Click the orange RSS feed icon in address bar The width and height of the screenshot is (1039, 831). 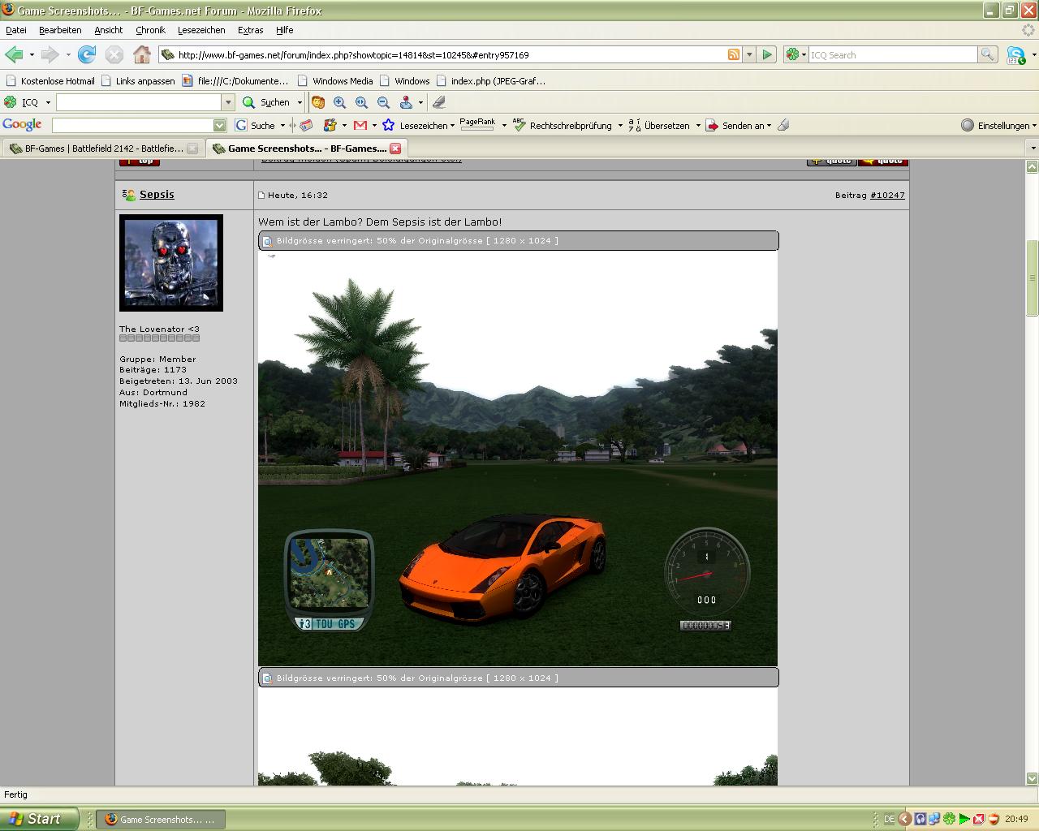734,54
